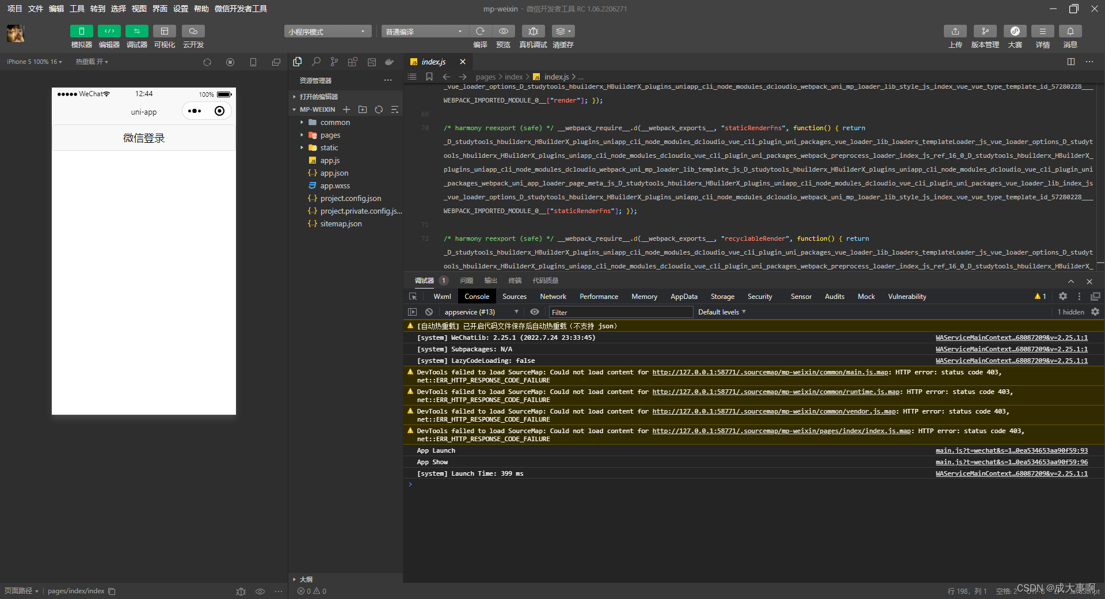Click the 编译 compile refresh icon

(480, 31)
